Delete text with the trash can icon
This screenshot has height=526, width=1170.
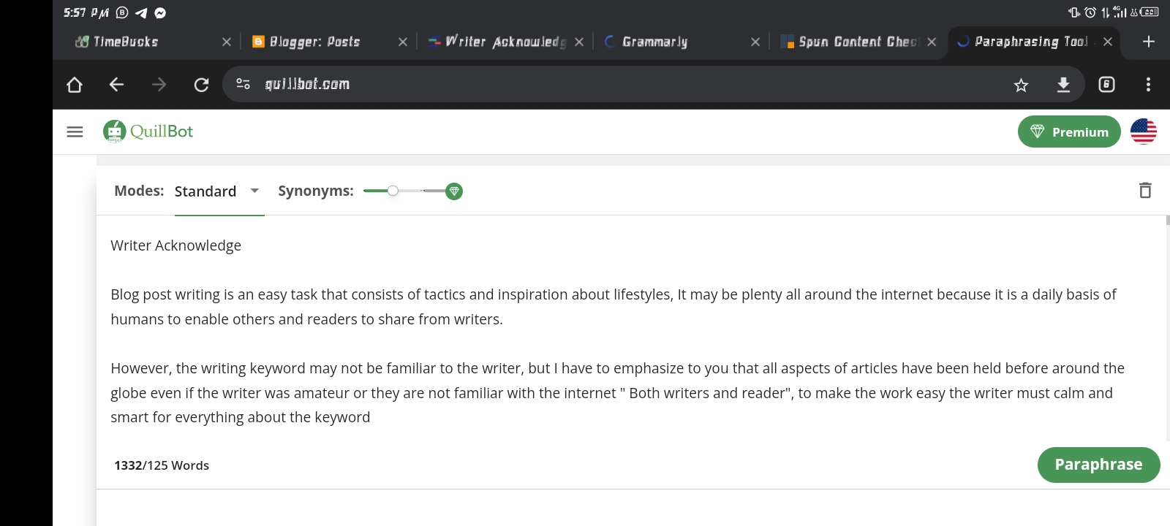1145,191
